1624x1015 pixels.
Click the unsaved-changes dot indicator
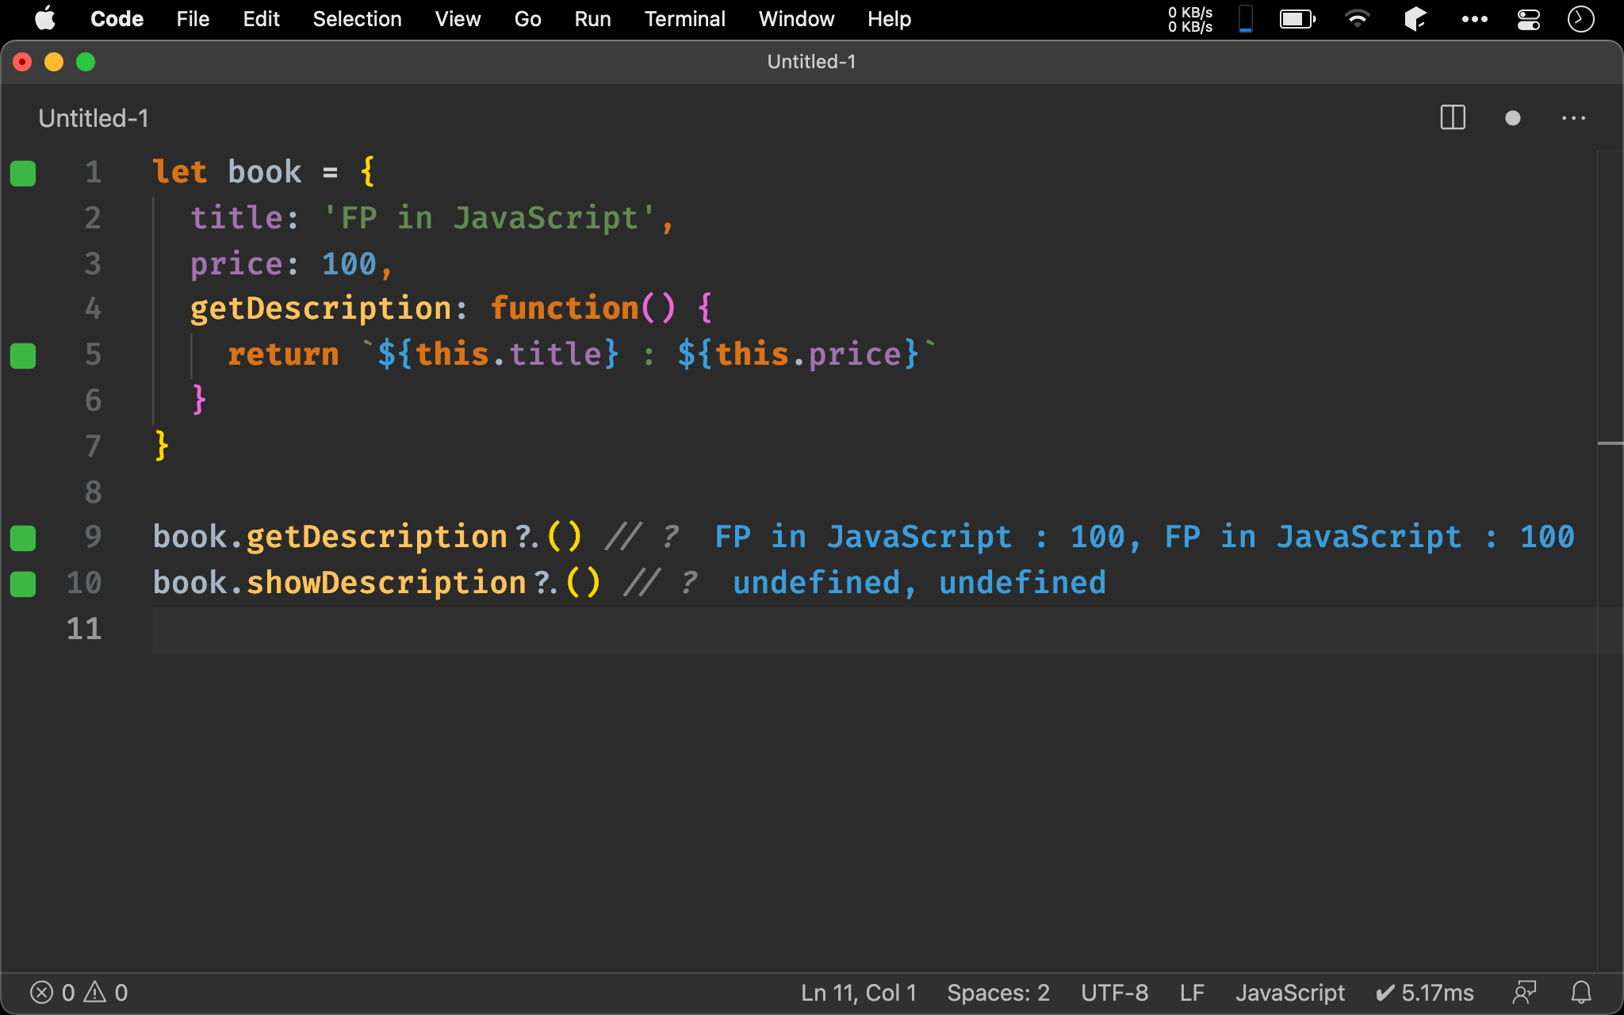1512,118
